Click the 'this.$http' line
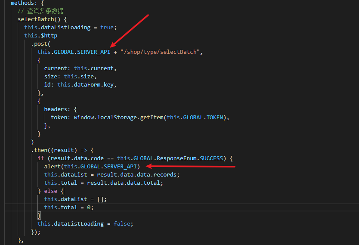This screenshot has width=359, height=245. click(41, 36)
